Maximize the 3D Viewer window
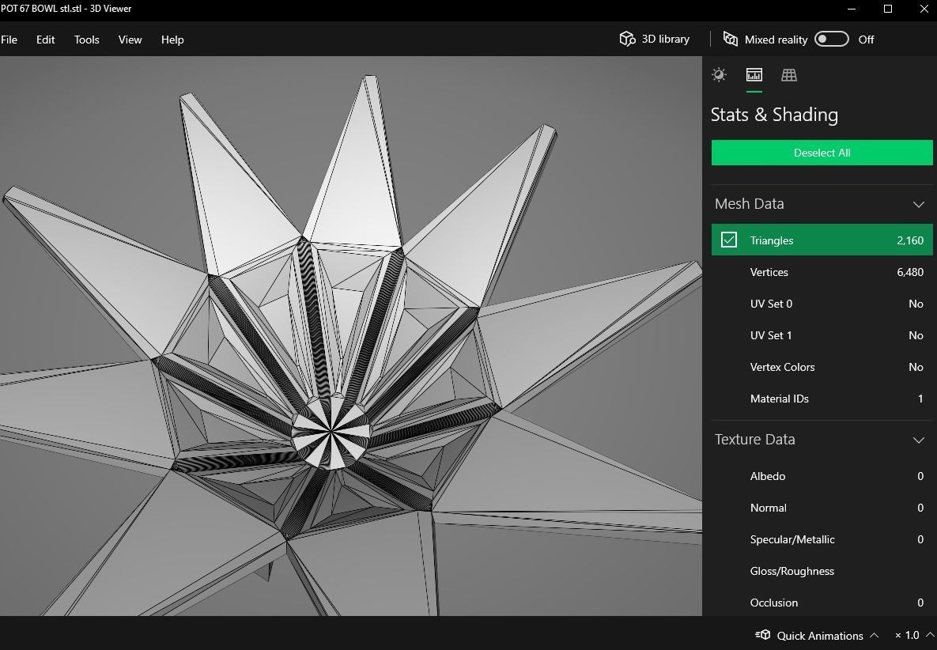This screenshot has height=650, width=937. (x=888, y=9)
